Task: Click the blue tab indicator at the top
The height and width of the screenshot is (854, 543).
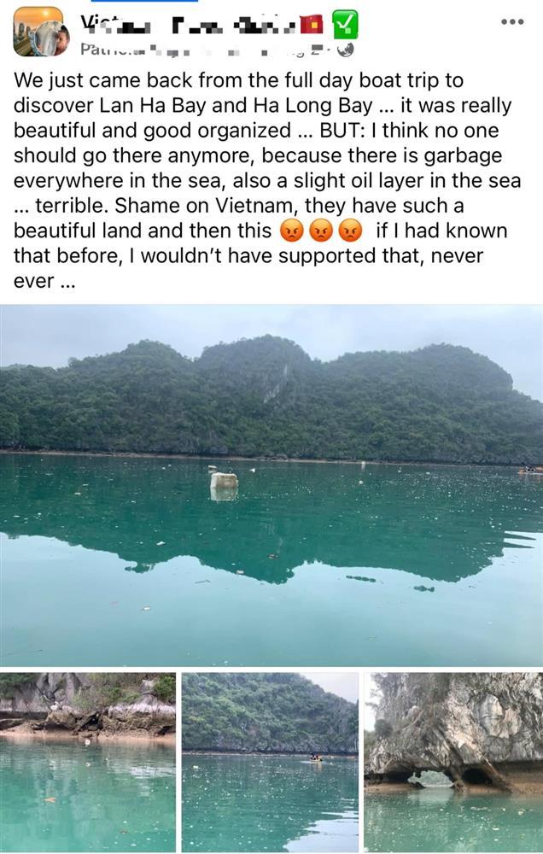Action: pyautogui.click(x=143, y=1)
